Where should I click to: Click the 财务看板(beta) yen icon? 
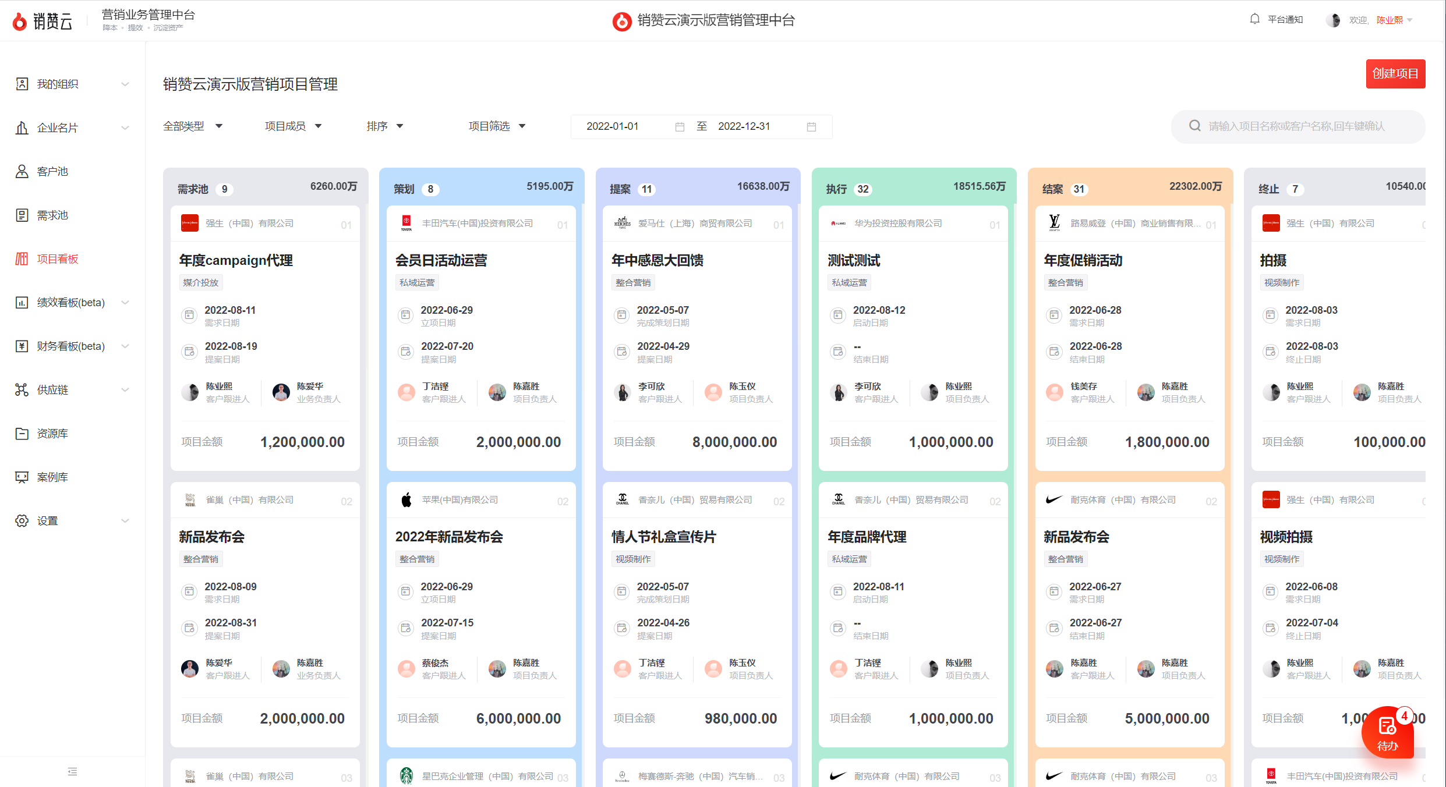(x=22, y=346)
